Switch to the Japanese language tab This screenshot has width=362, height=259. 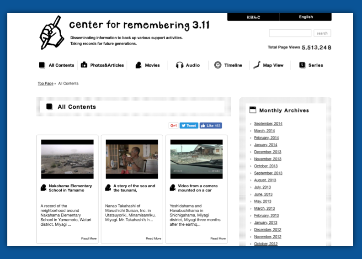[253, 17]
